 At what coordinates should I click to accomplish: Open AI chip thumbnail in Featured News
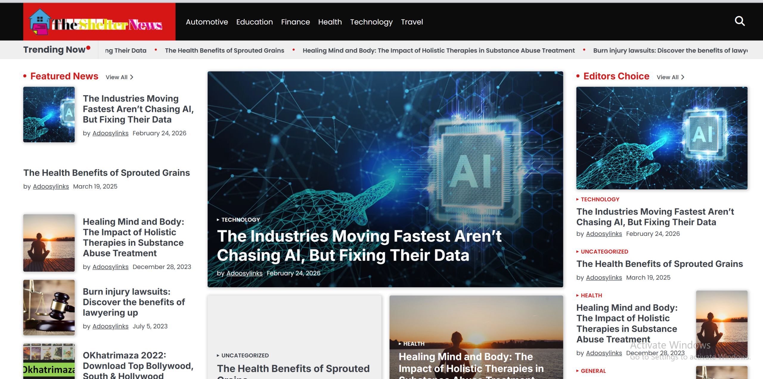coord(49,114)
